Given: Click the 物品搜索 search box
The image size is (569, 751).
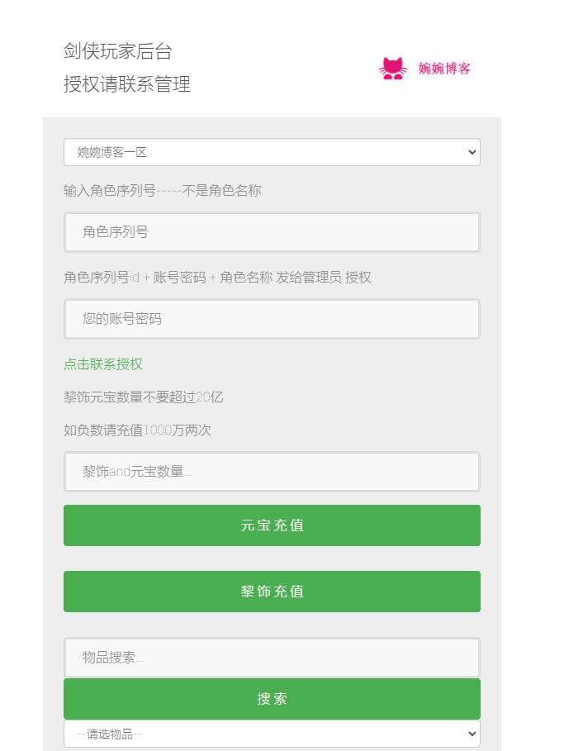Looking at the screenshot, I should pyautogui.click(x=273, y=657).
